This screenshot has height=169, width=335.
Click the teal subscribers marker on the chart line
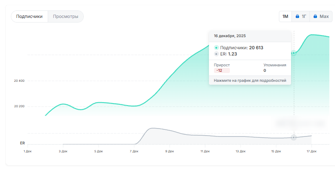pos(294,53)
